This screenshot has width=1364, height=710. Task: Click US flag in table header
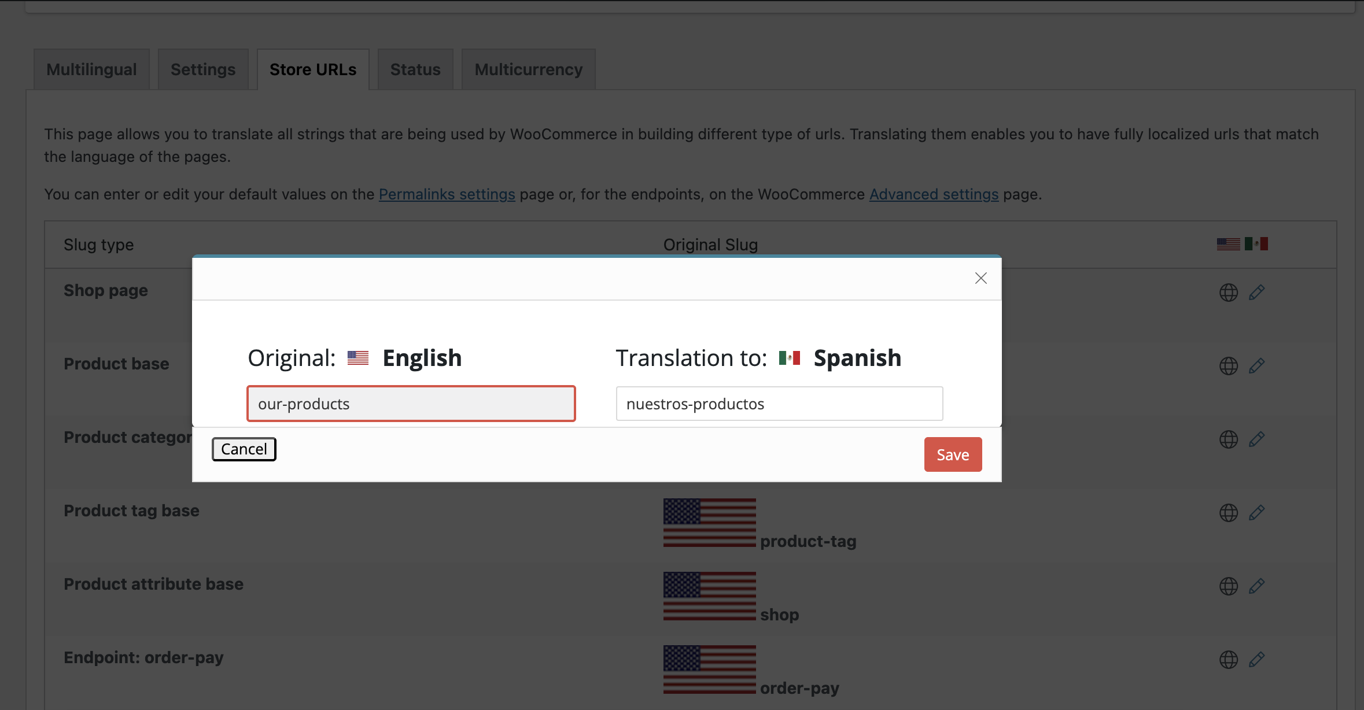tap(1228, 244)
